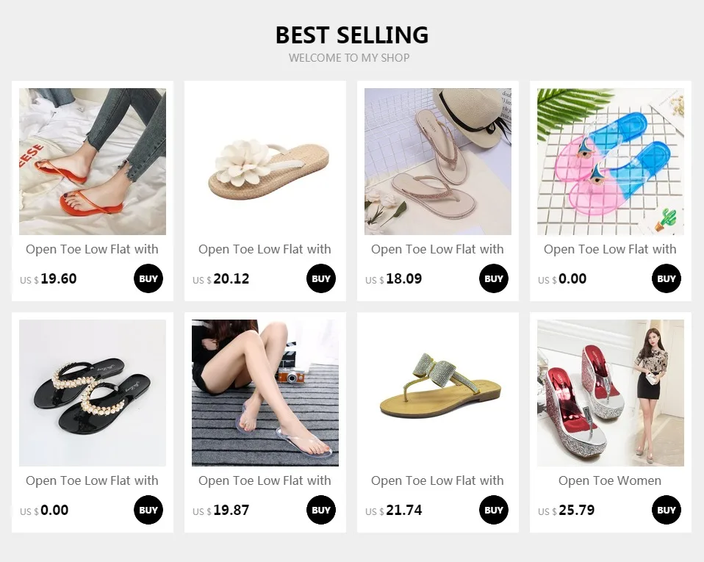Click BUY button for the $21.74 bow sandal
Viewport: 704px width, 562px height.
(x=493, y=510)
